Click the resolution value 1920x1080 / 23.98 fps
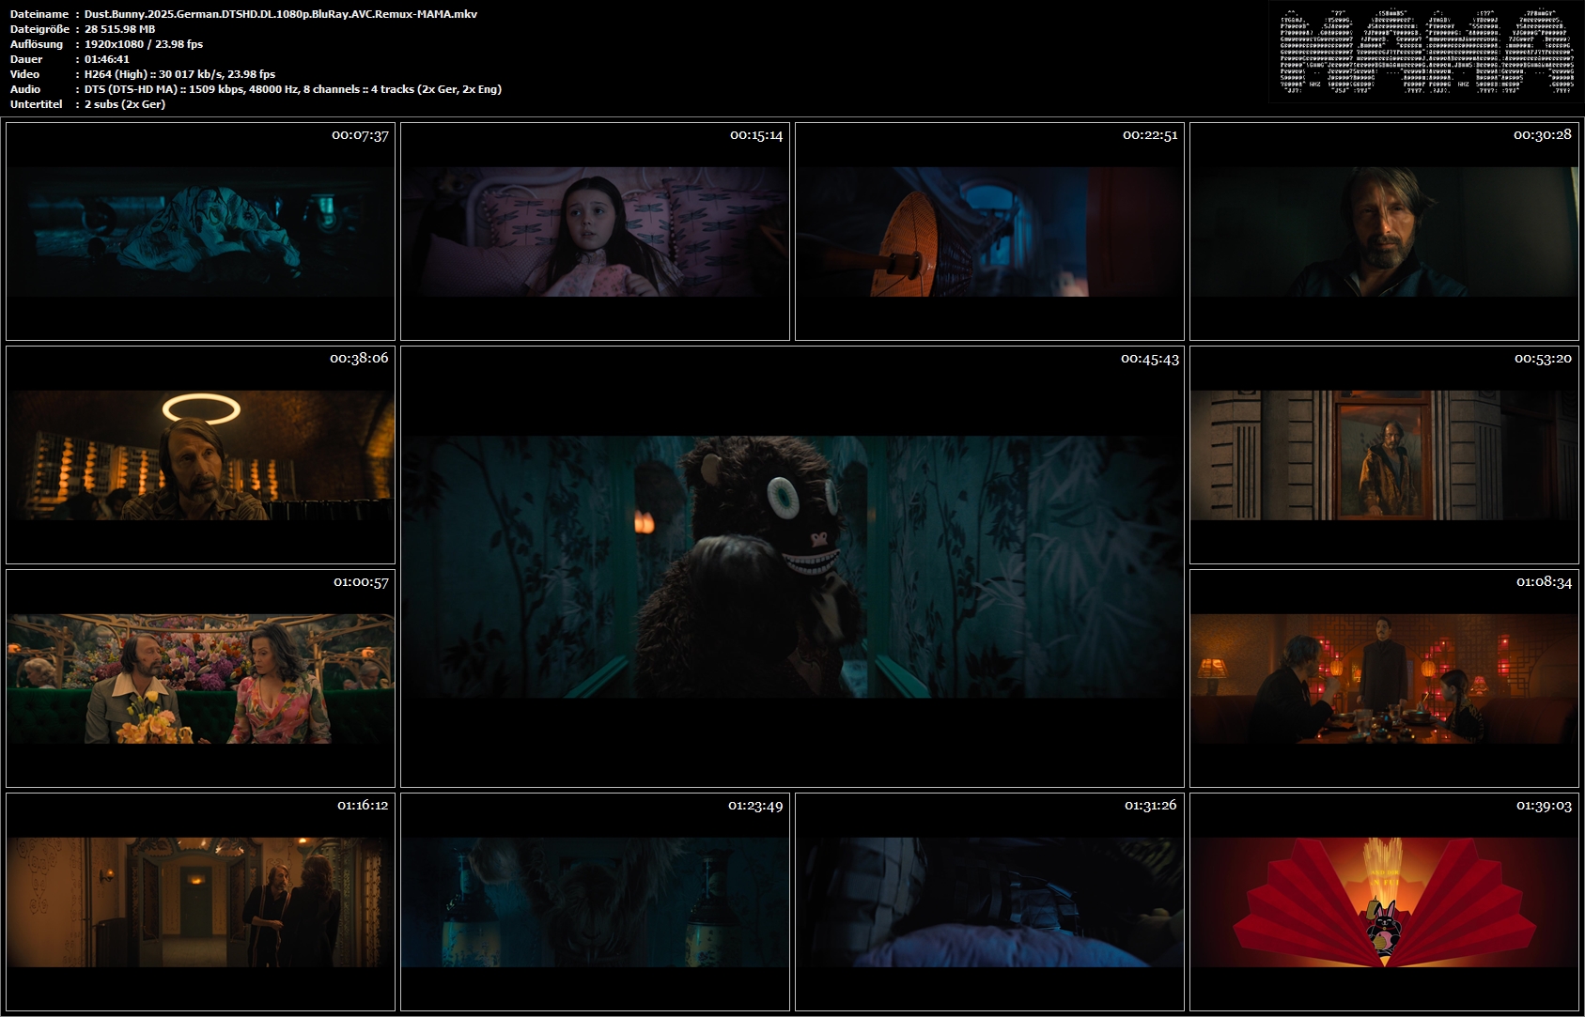 [144, 44]
